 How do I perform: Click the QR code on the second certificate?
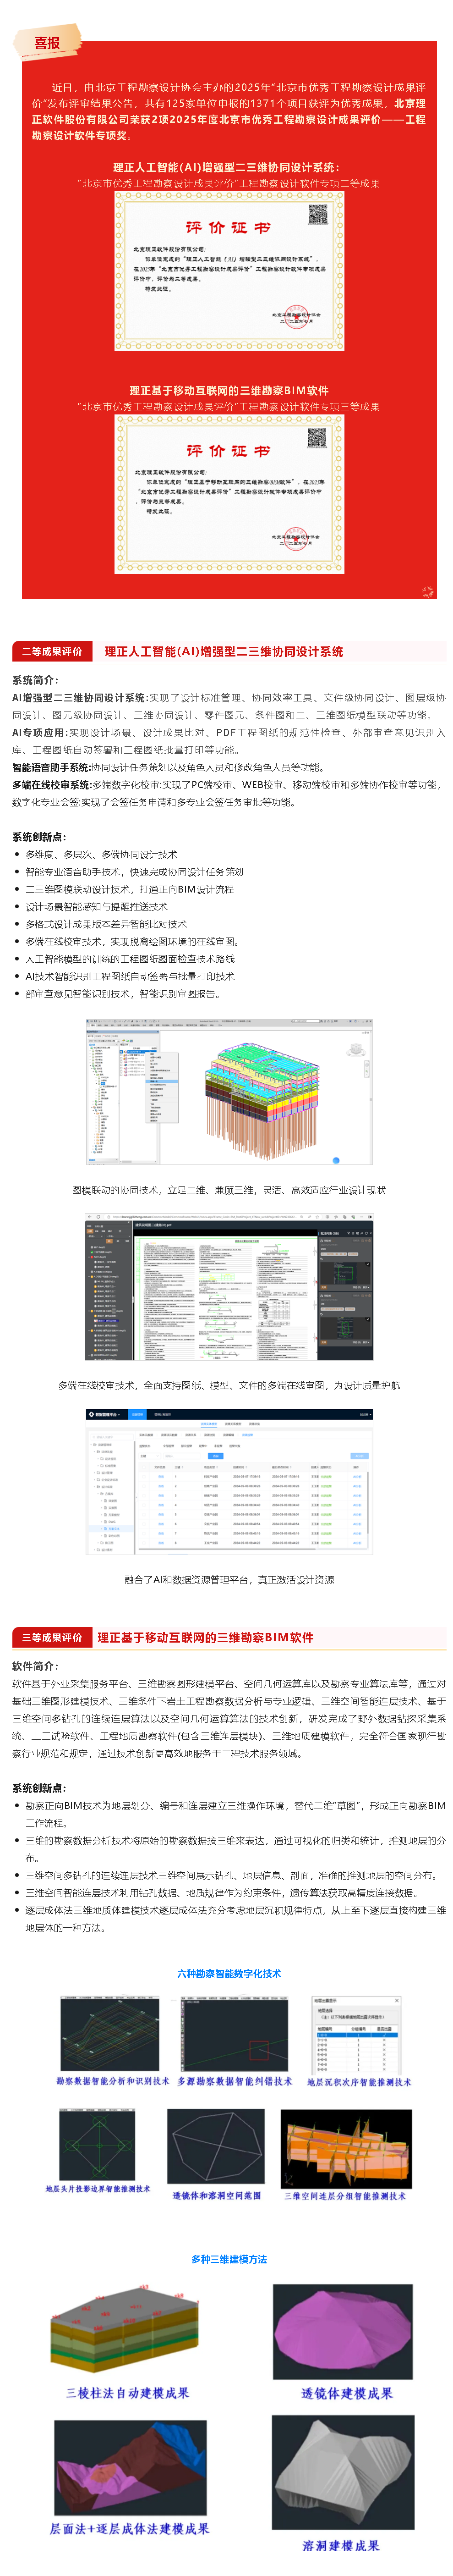pyautogui.click(x=317, y=438)
